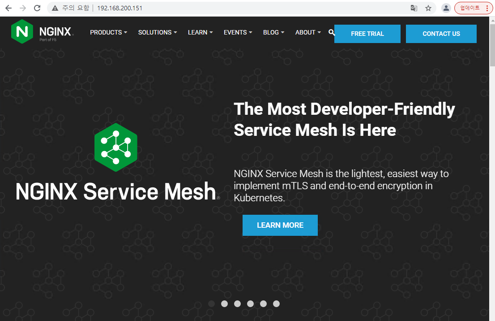Screen dimensions: 495x321
Task: Click the FREE TRIAL button
Action: (367, 34)
